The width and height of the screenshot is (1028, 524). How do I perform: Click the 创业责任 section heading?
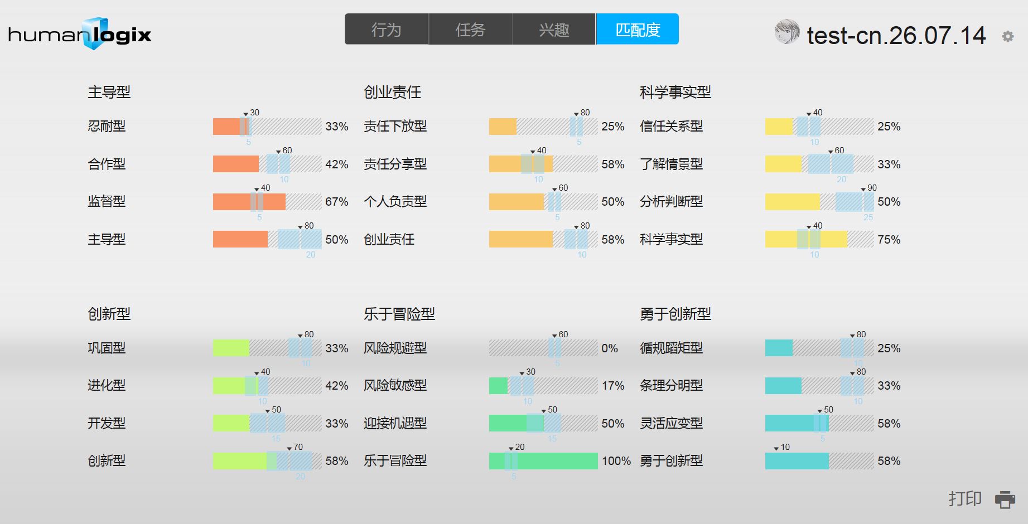pyautogui.click(x=392, y=92)
